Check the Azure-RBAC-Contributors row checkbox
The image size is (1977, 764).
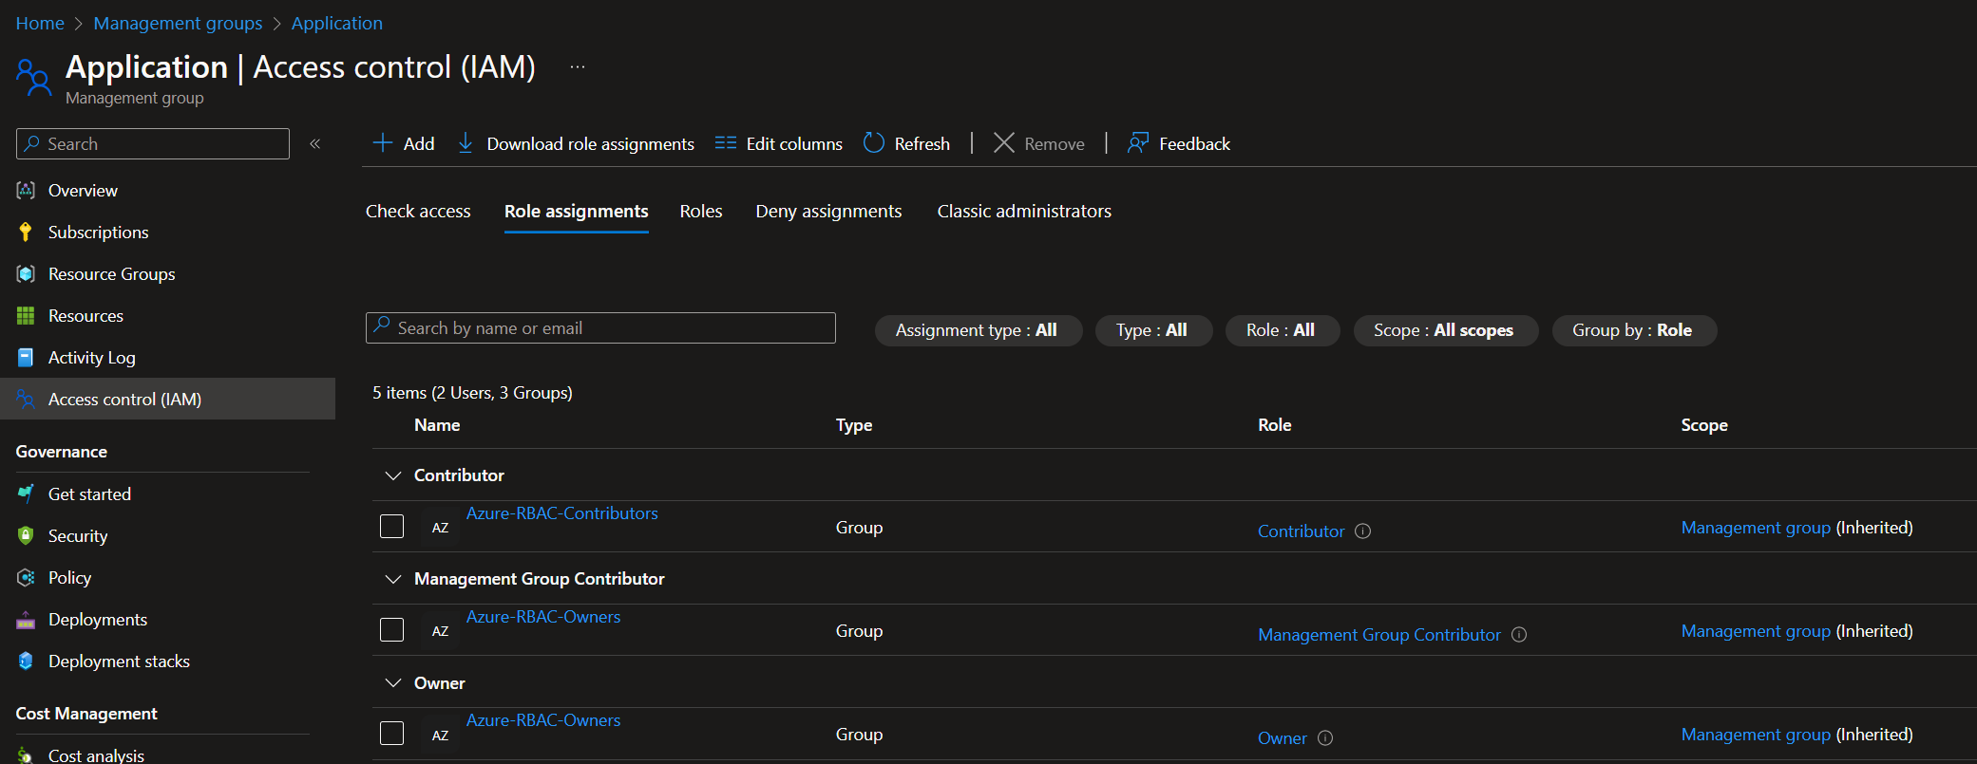(391, 527)
